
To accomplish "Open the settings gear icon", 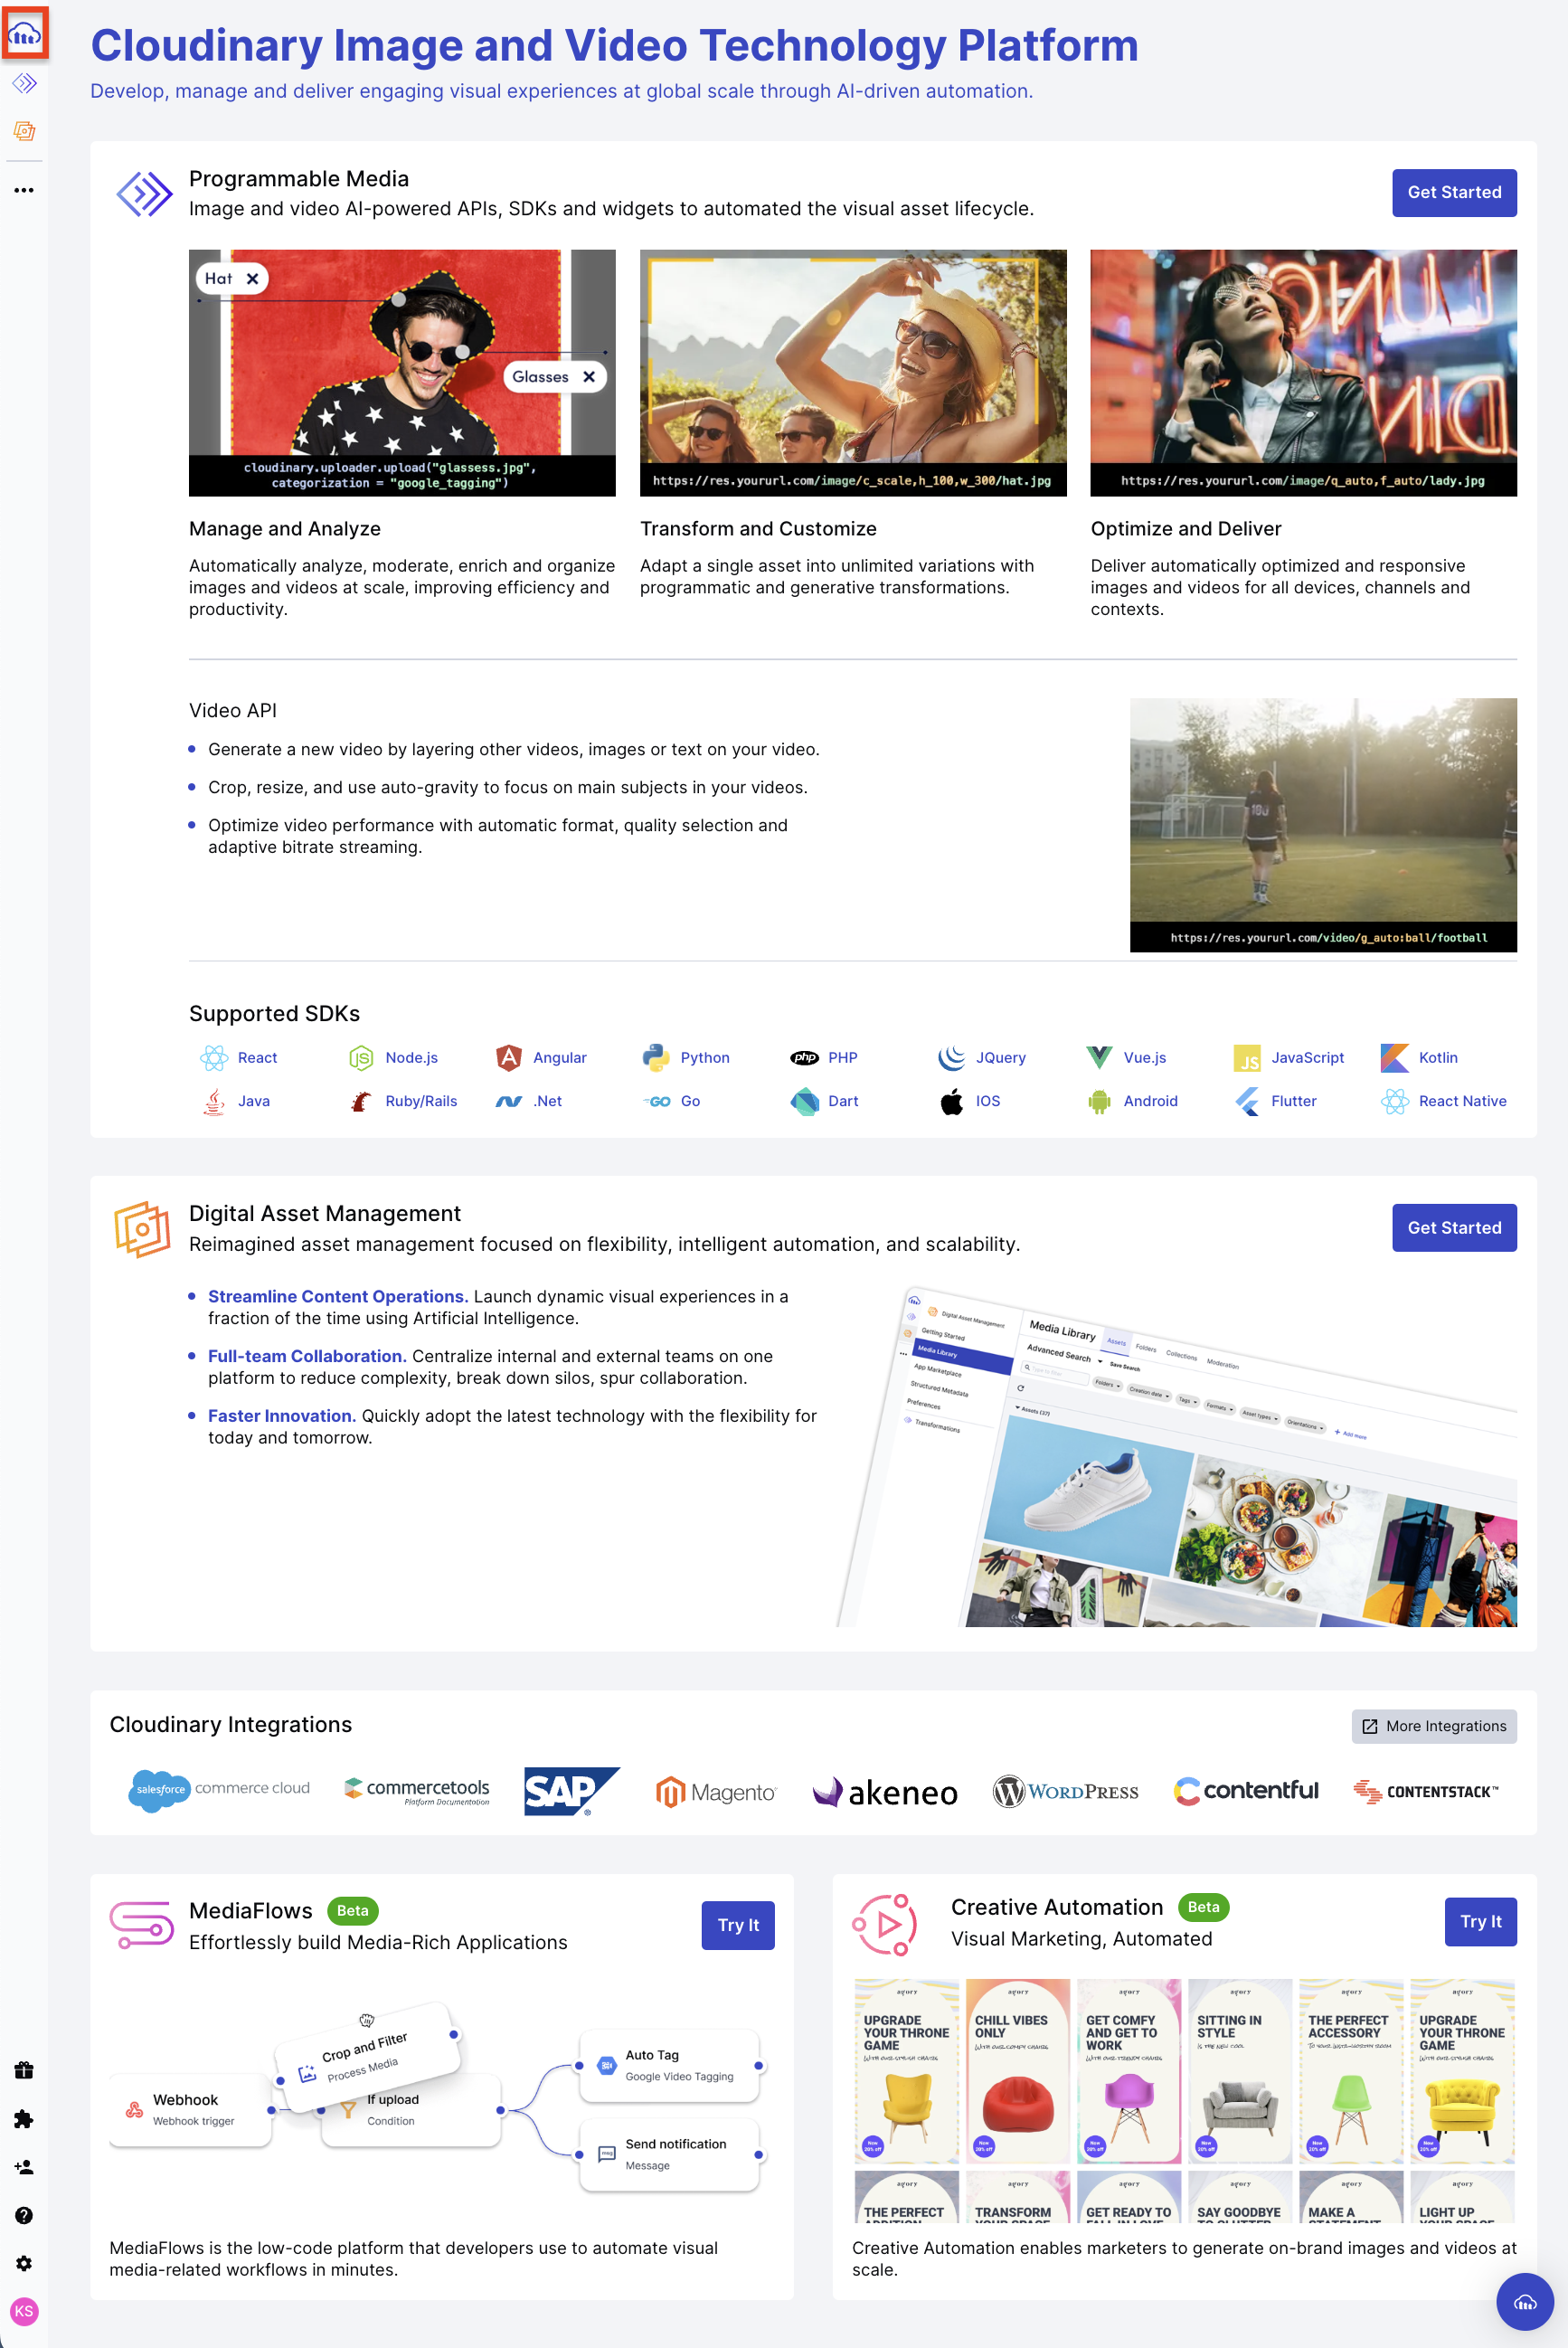I will [24, 2263].
